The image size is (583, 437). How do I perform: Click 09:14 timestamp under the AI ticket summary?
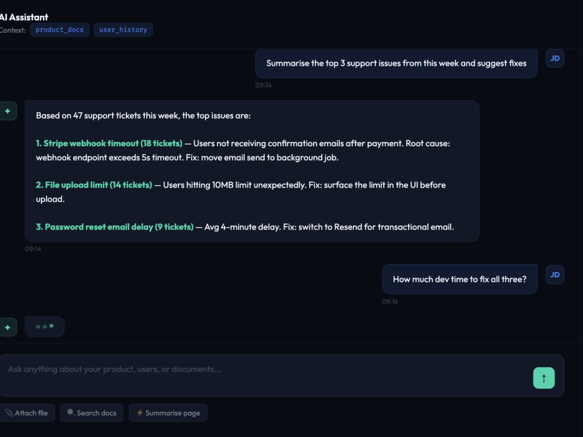click(33, 249)
